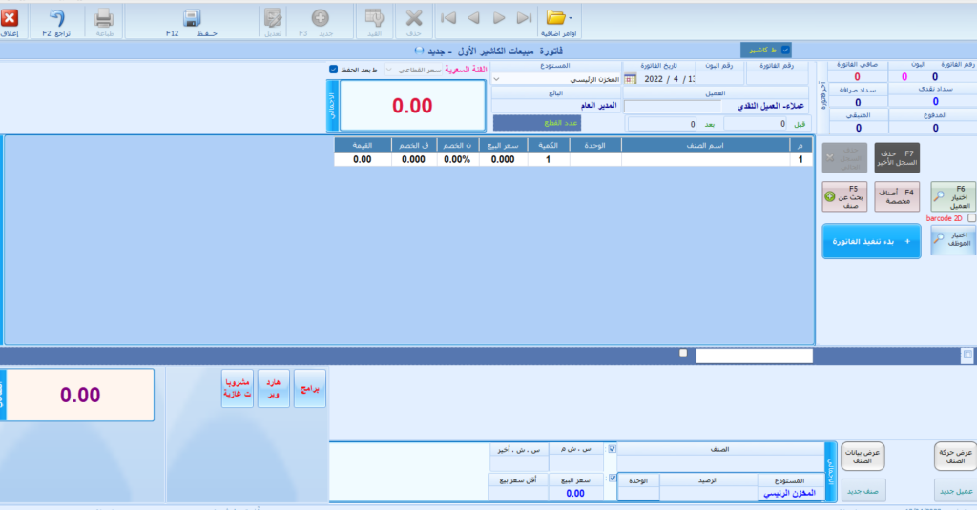Click the F7 delete last record button
This screenshot has height=510, width=977.
897,157
